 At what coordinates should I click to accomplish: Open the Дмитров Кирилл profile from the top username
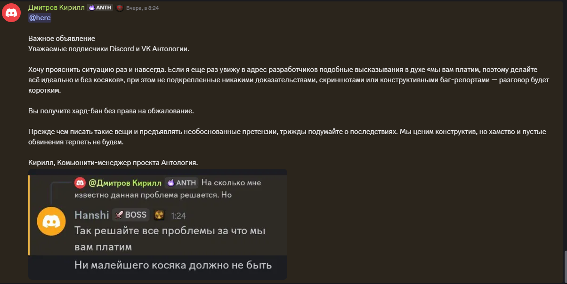pyautogui.click(x=56, y=8)
